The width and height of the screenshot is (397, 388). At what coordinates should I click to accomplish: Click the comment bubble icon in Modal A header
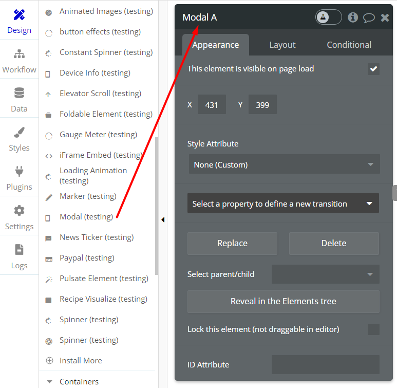click(x=369, y=18)
